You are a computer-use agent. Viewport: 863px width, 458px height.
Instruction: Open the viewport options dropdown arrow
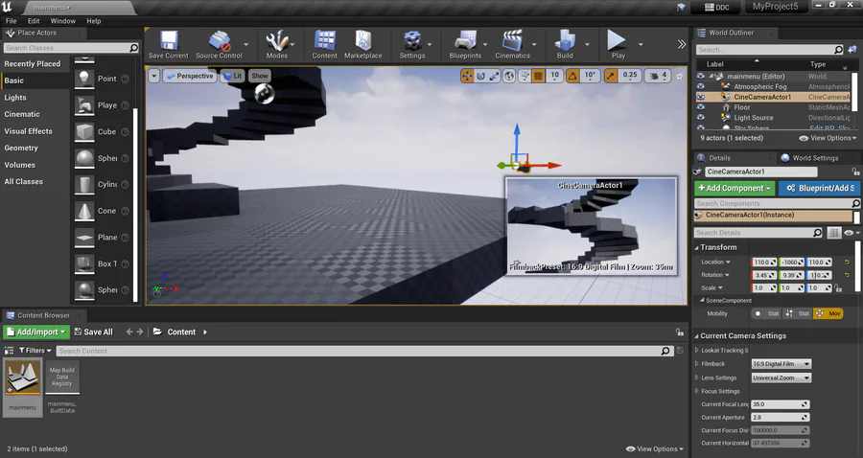click(154, 76)
